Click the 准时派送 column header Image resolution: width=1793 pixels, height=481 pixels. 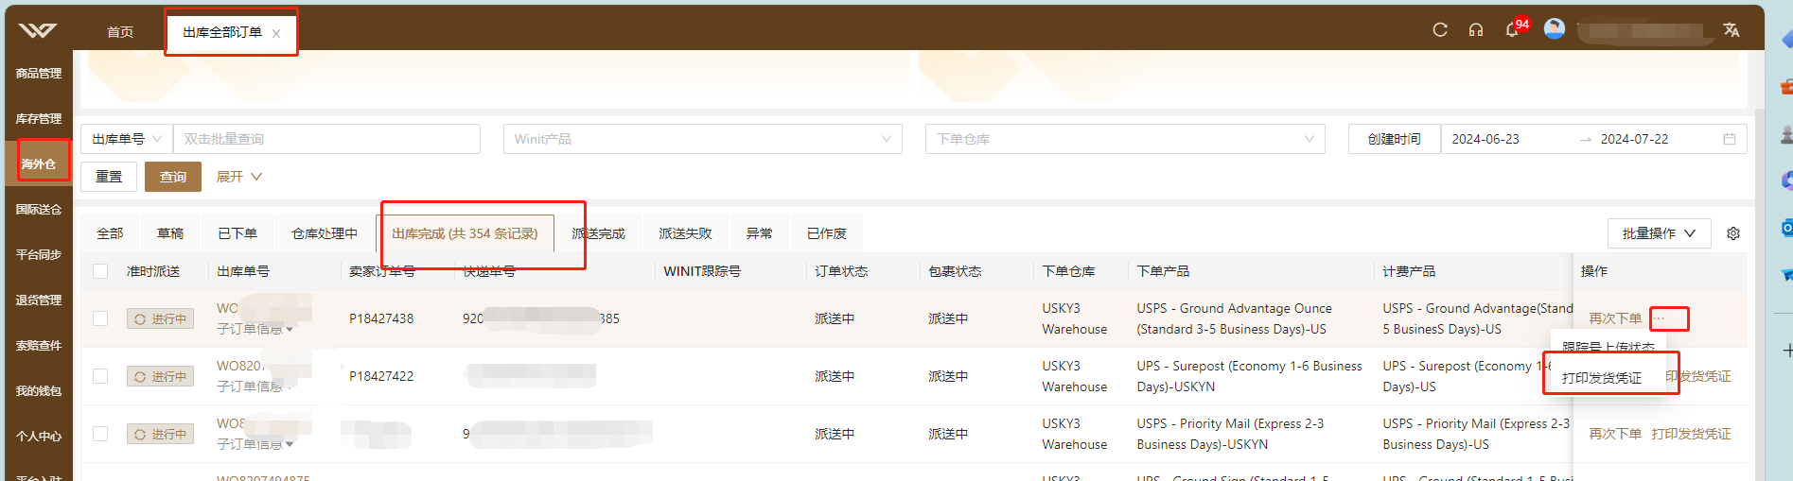153,271
